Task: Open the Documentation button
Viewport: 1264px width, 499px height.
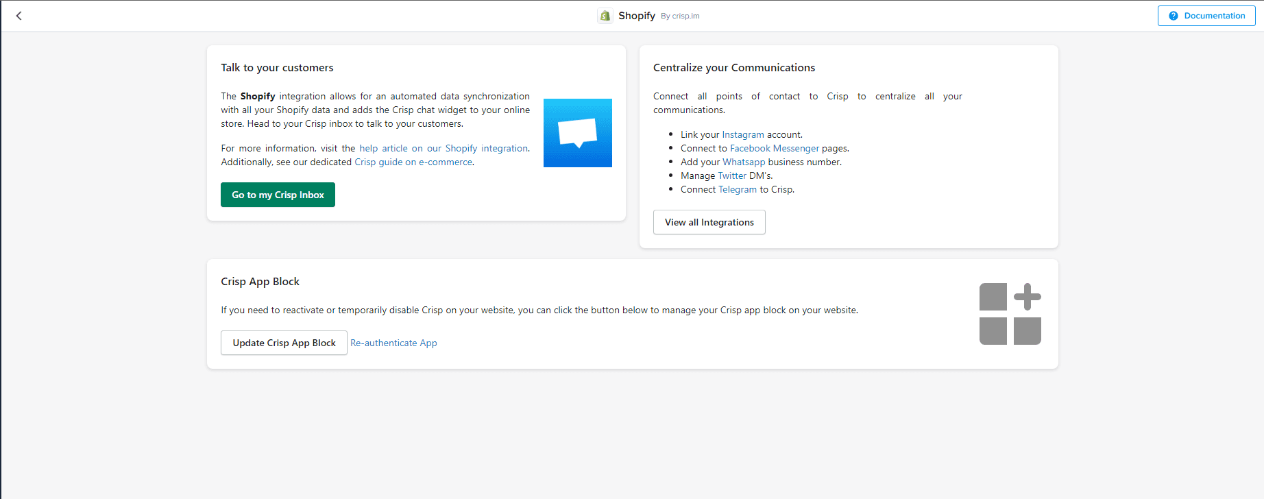Action: (x=1206, y=16)
